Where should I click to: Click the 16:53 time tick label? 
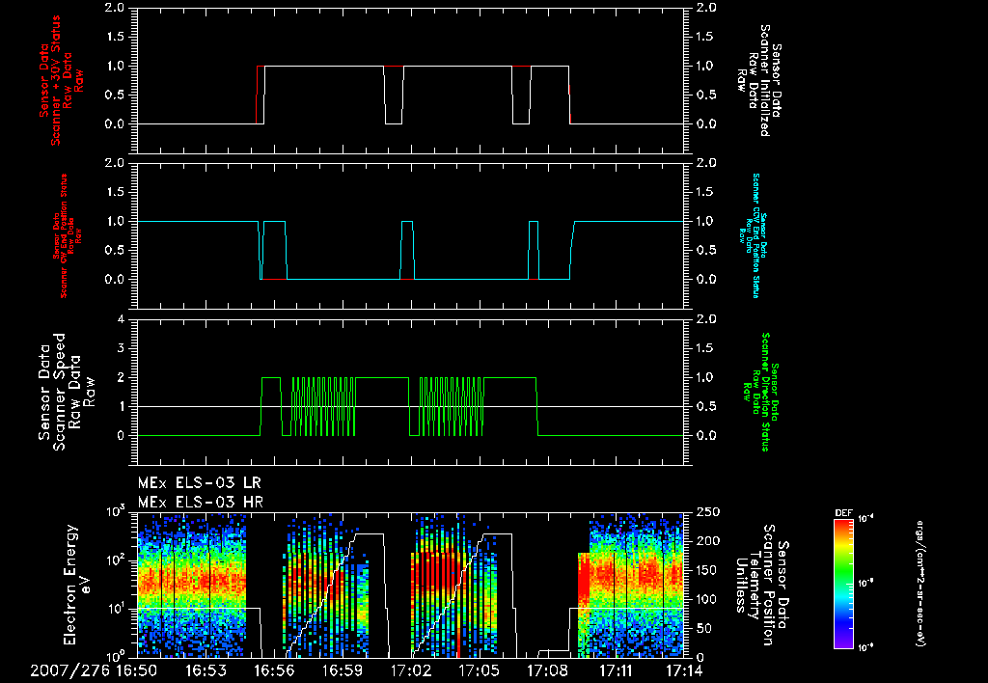(x=206, y=670)
